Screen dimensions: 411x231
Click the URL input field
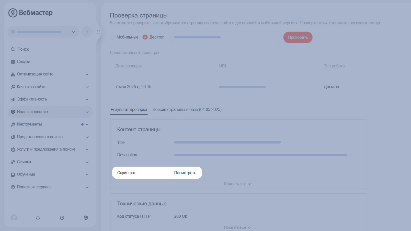[x=226, y=37]
